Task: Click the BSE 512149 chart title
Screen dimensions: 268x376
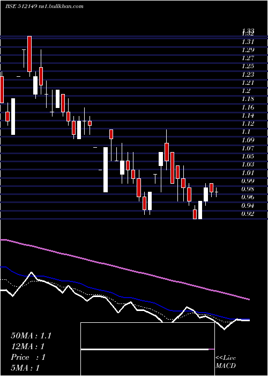Action: pyautogui.click(x=44, y=6)
